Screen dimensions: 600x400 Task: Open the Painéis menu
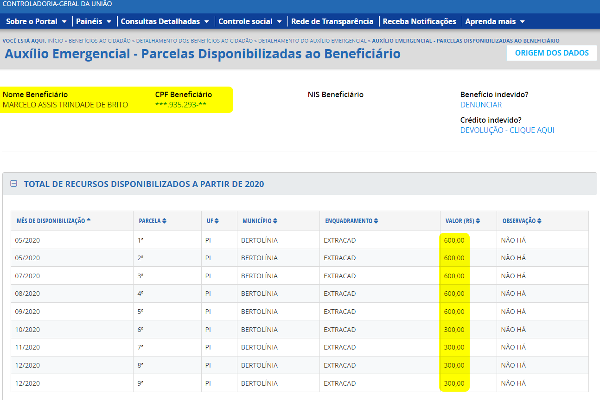click(94, 21)
